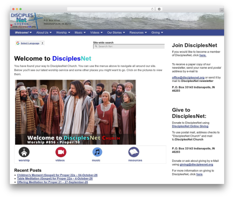This screenshot has width=234, height=198.
Task: Open the resources open-book icon
Action: pyautogui.click(x=134, y=152)
